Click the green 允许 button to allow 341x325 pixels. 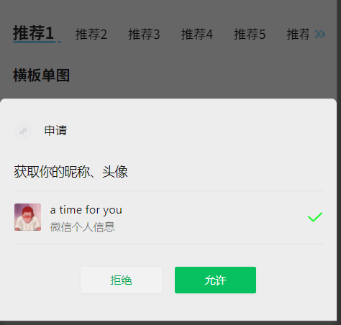tap(215, 280)
